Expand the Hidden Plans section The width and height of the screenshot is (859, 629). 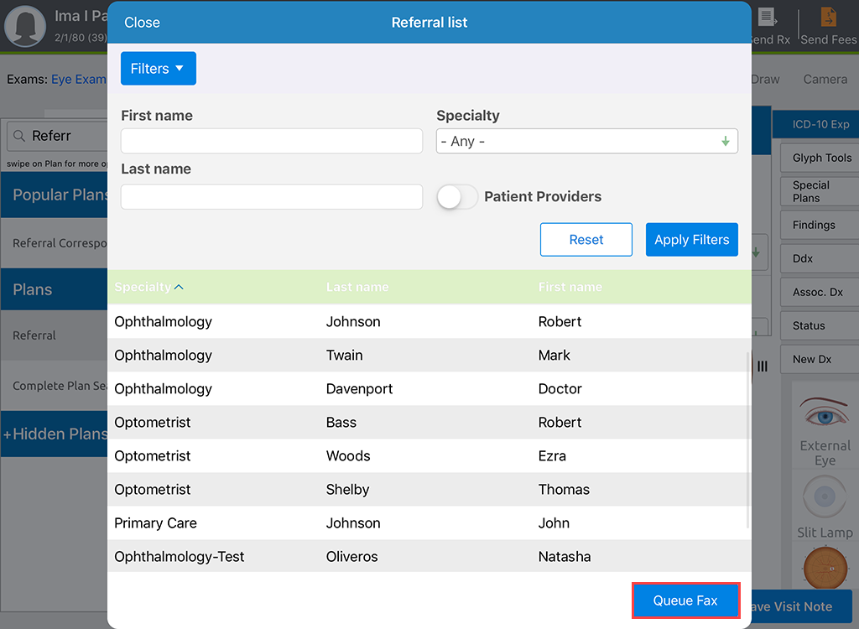click(55, 434)
